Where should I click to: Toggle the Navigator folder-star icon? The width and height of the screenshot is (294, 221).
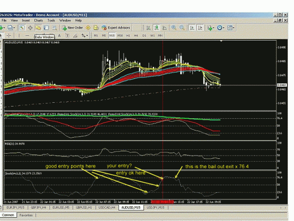coord(38,28)
